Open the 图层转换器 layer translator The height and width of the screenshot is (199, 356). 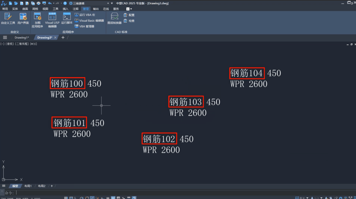pos(114,18)
